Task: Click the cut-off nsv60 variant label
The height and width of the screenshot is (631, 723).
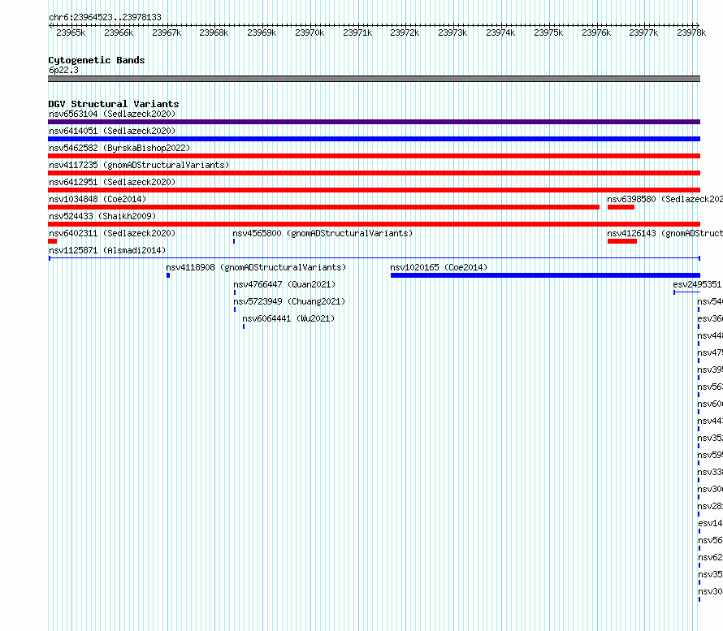Action: click(x=710, y=404)
